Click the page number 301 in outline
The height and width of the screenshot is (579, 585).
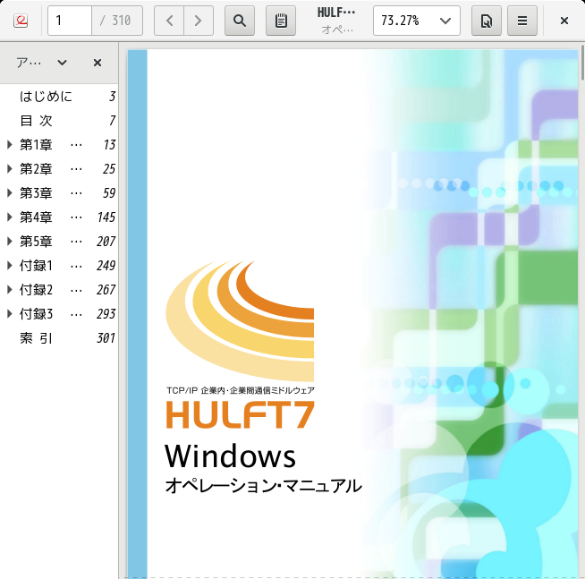coord(106,338)
